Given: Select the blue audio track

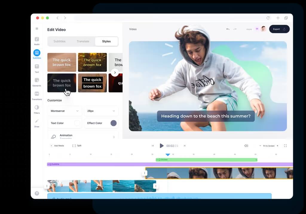Looking at the screenshot, I should coord(159,196).
